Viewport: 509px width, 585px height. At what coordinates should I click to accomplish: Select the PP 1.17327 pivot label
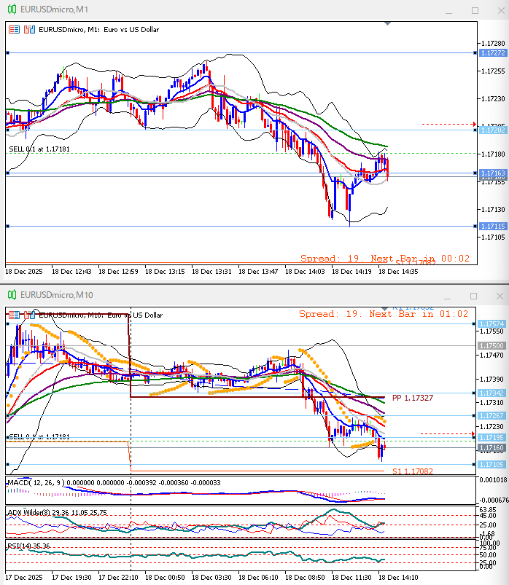[x=412, y=398]
